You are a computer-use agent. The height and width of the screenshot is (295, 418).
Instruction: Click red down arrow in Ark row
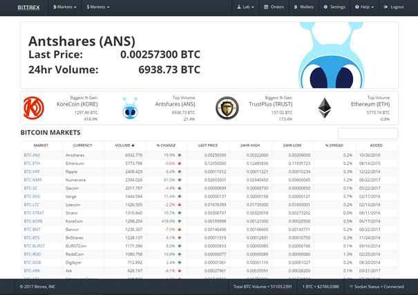pyautogui.click(x=180, y=270)
